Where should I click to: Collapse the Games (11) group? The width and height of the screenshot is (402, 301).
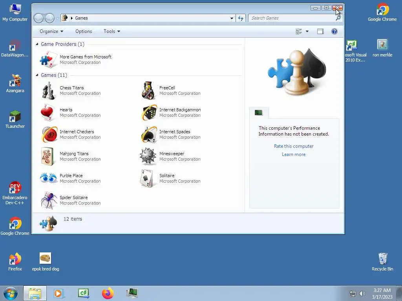point(37,75)
